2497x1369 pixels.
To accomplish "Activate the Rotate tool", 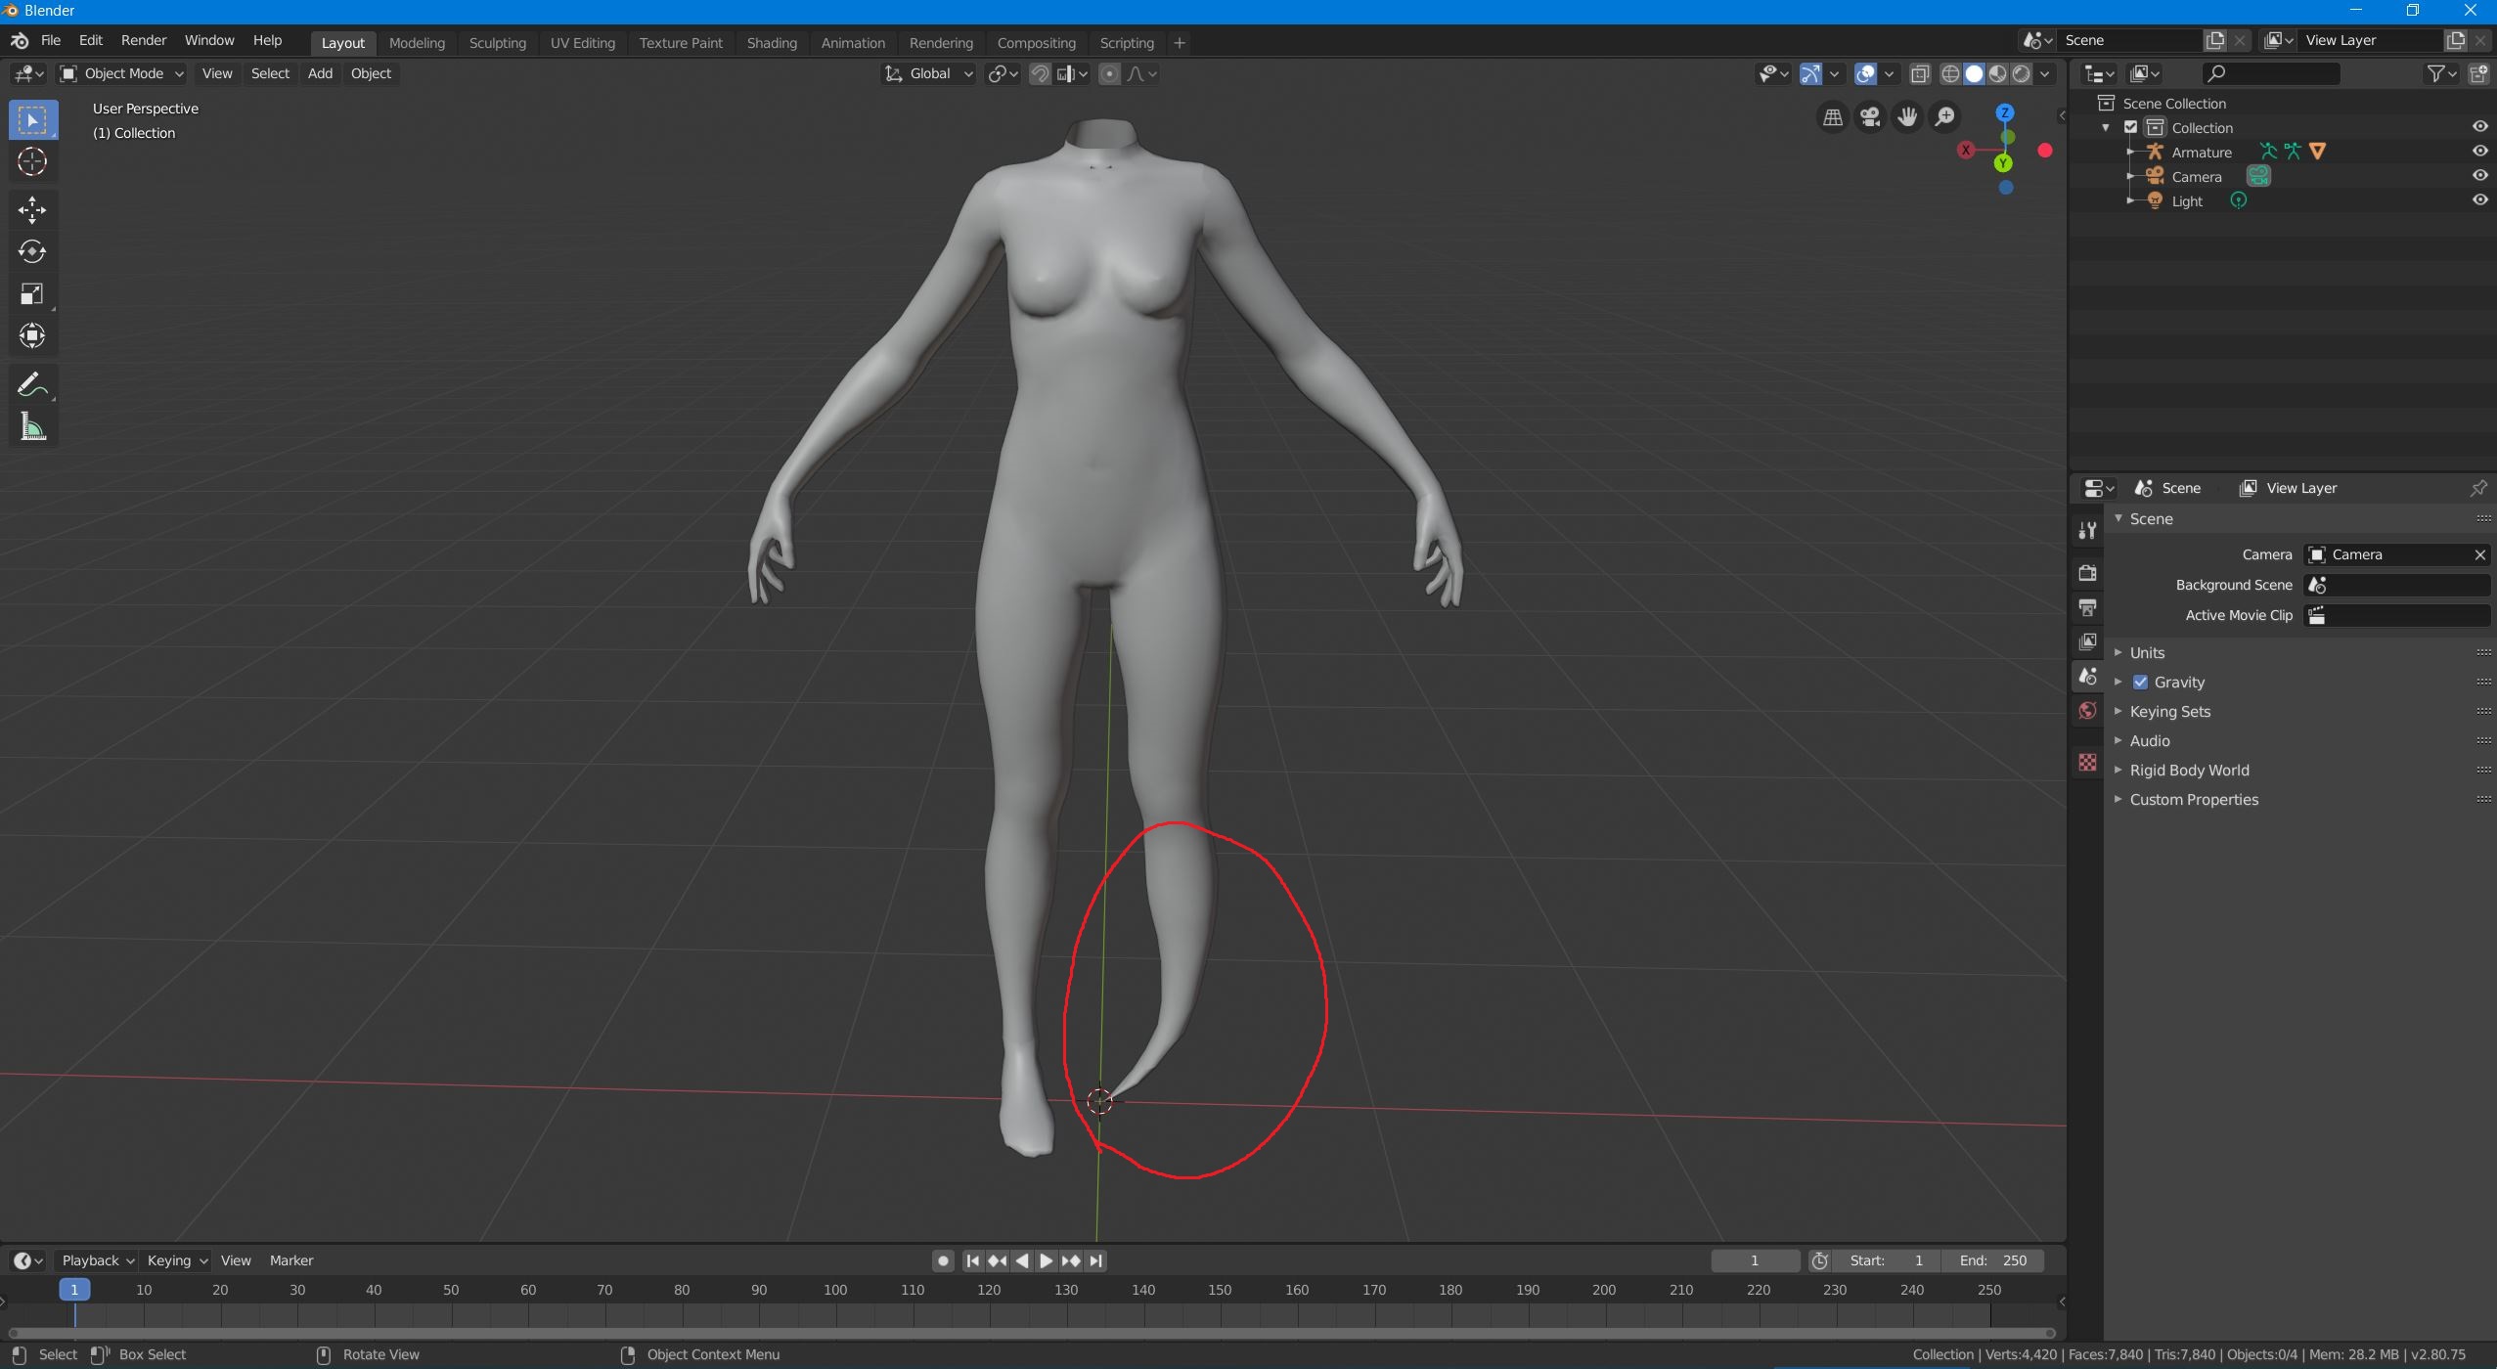I will point(31,252).
